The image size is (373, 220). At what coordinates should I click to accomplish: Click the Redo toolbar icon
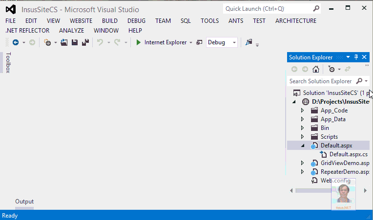coord(117,42)
